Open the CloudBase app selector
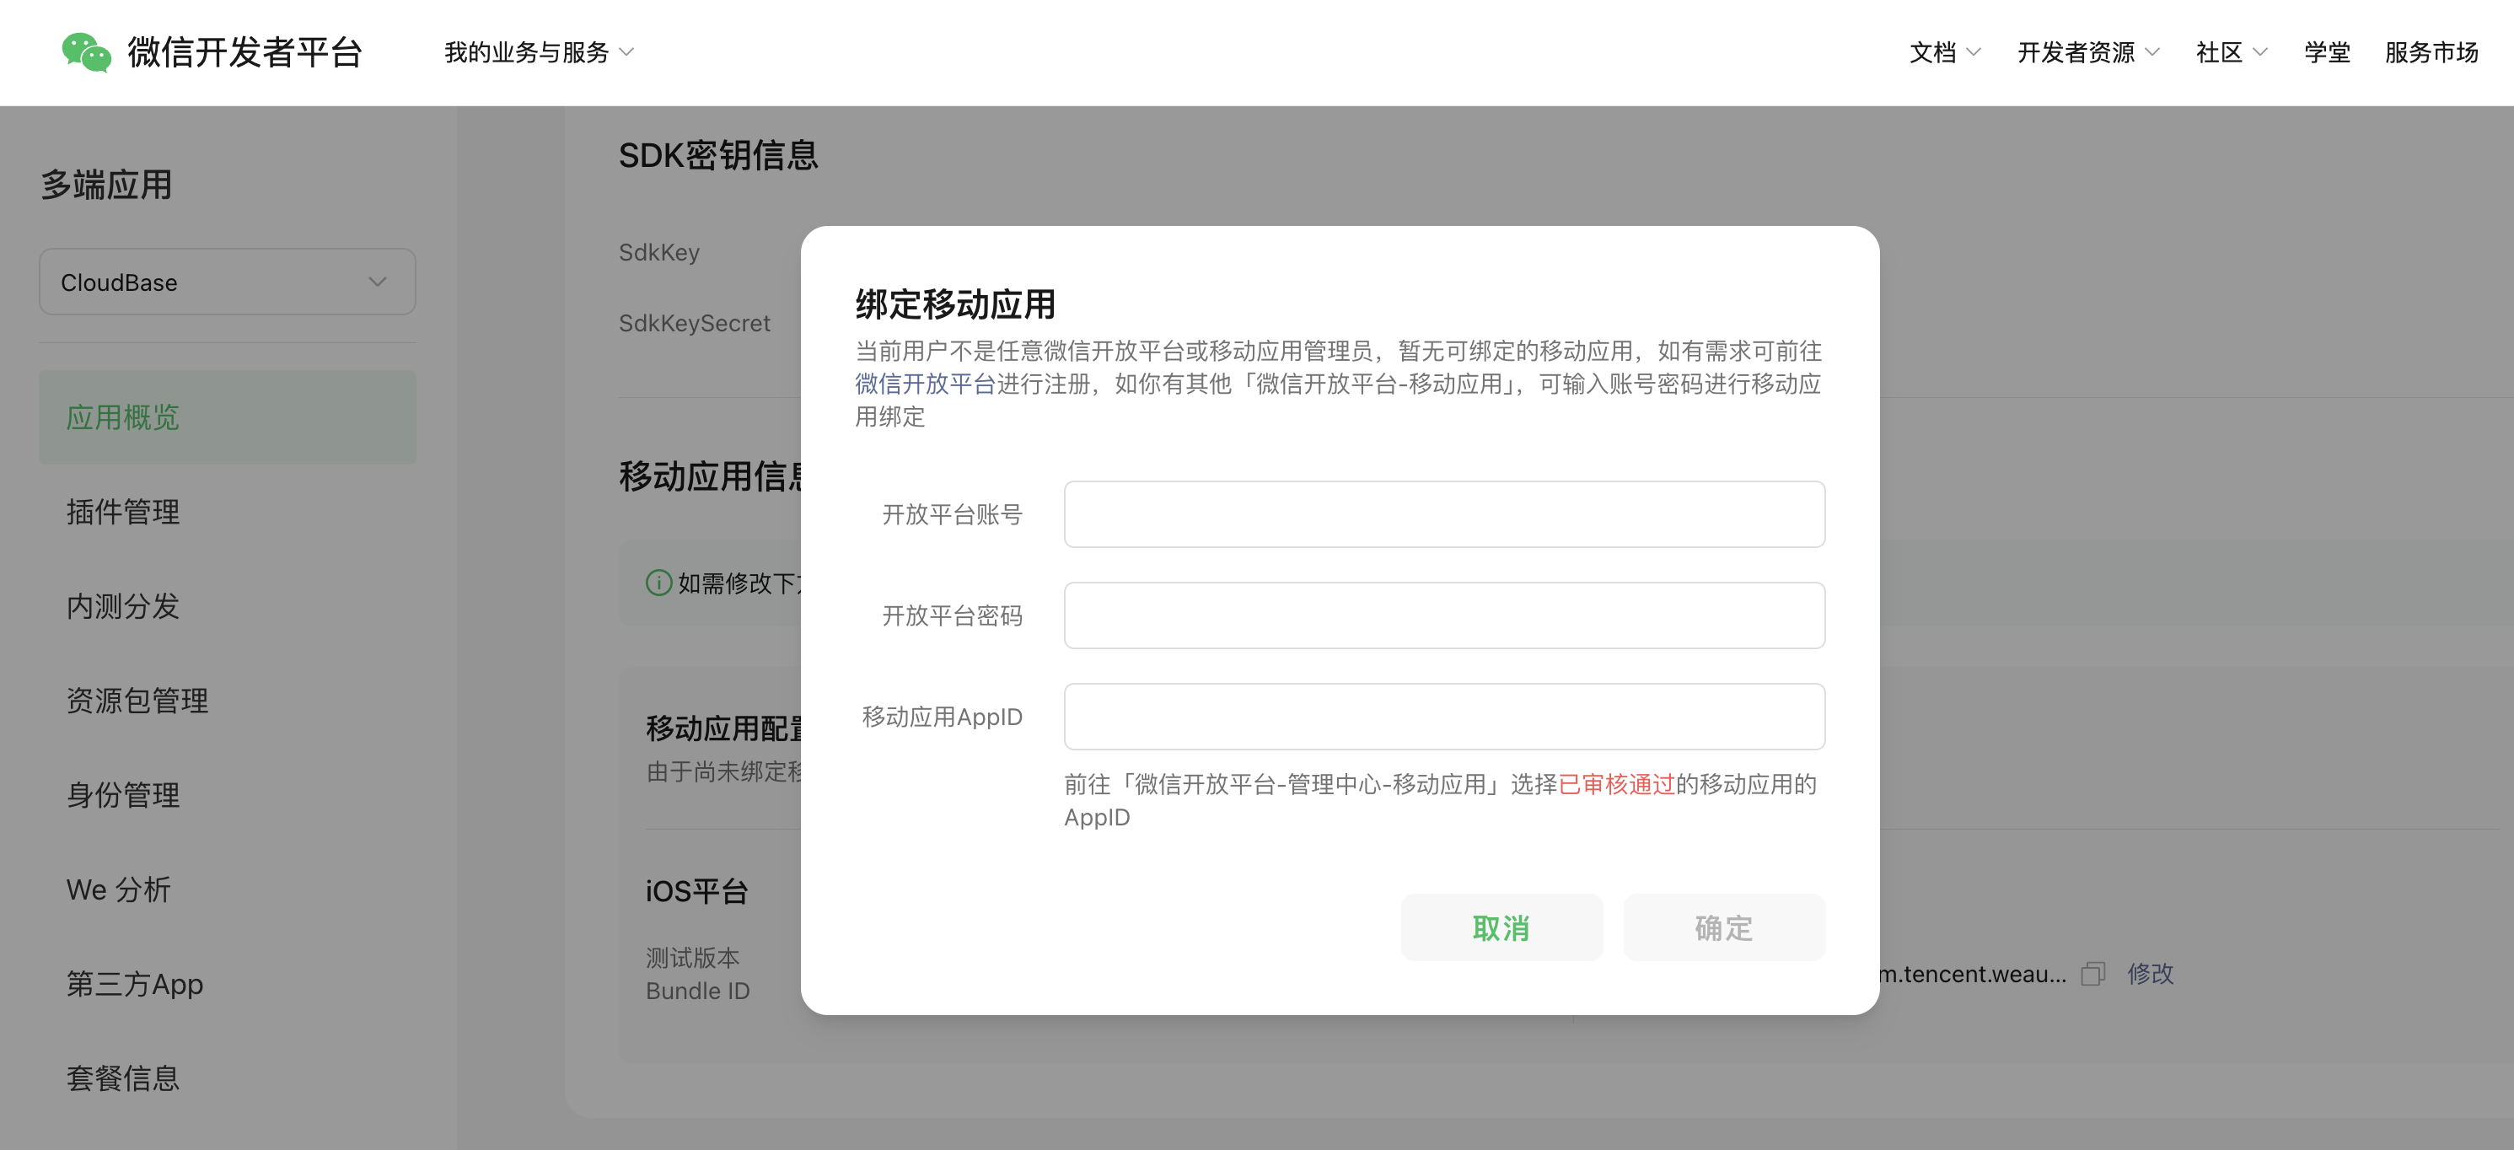The image size is (2514, 1150). (228, 282)
